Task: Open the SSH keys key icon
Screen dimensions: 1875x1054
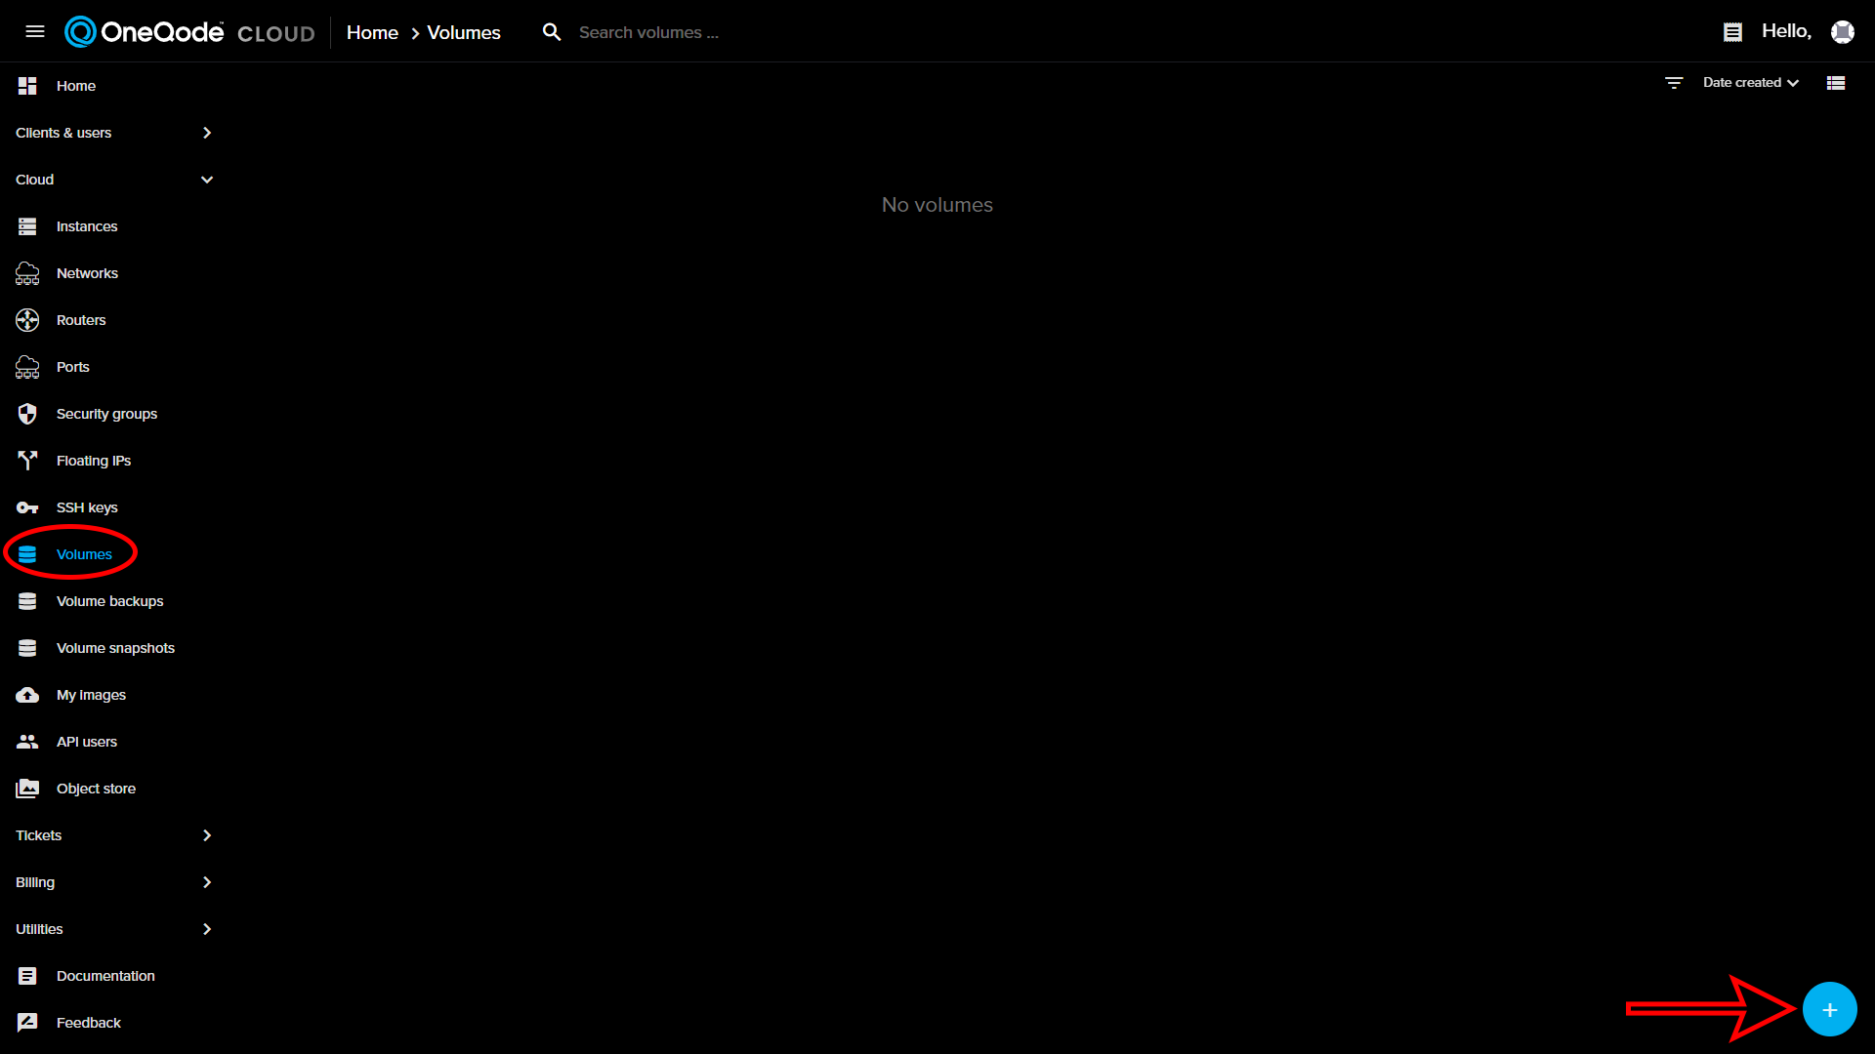Action: [26, 507]
